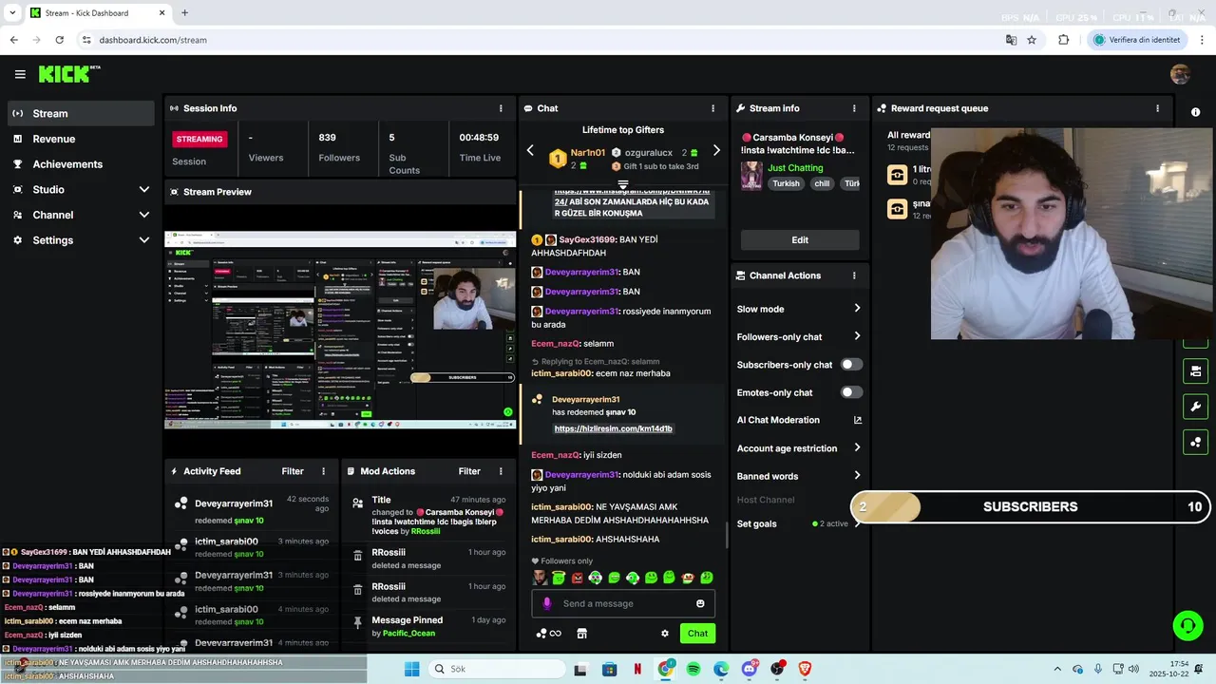Click the Just Chatting category link
The width and height of the screenshot is (1216, 684).
[795, 168]
